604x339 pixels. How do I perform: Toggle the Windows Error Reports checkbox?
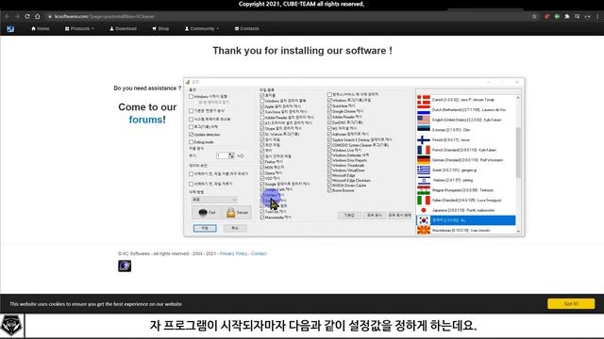pyautogui.click(x=329, y=160)
